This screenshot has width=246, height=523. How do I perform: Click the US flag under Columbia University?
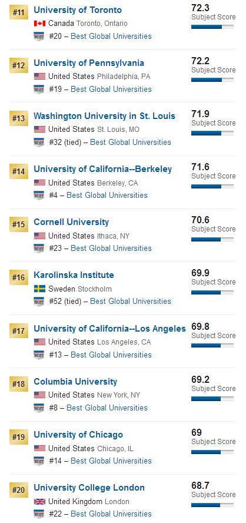click(x=39, y=395)
